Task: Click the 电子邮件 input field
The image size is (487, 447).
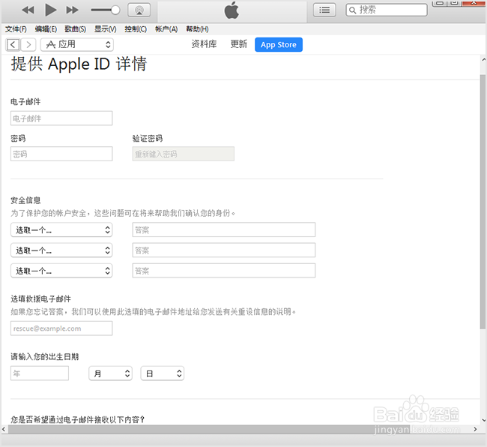Action: coord(61,118)
